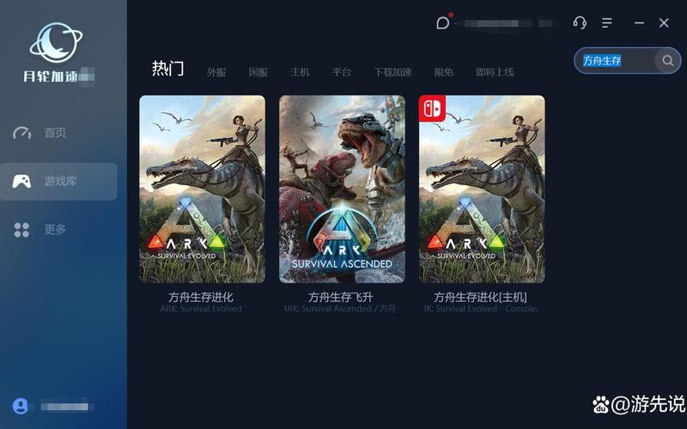Open the 下载加速 tab
The image size is (687, 429).
click(392, 72)
